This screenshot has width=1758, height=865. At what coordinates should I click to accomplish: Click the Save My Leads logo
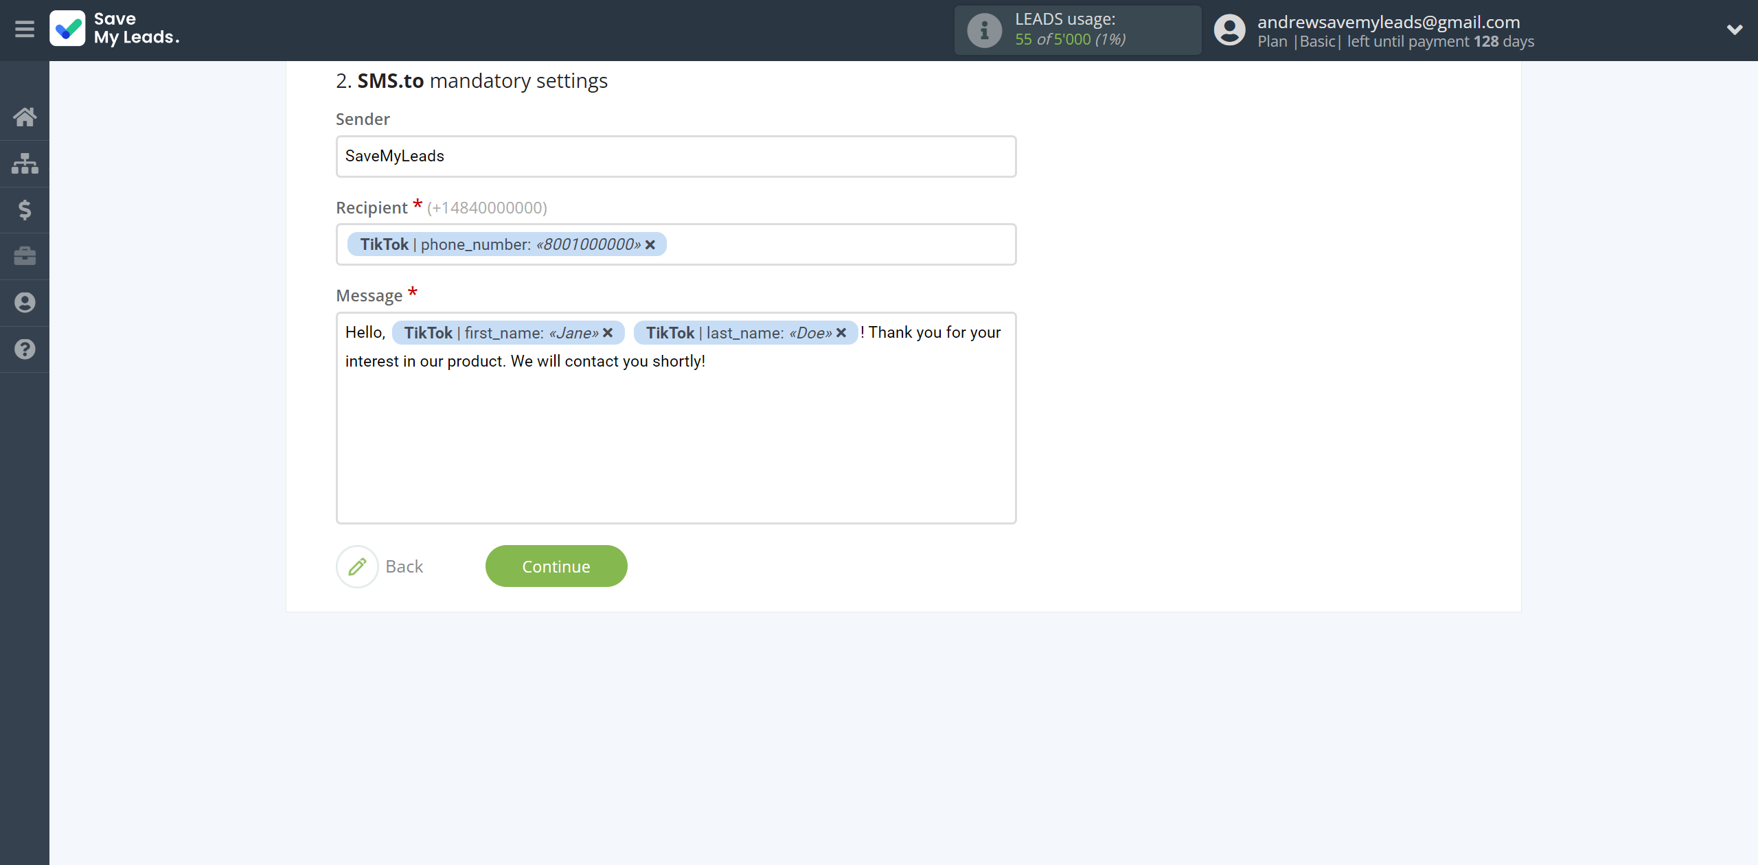115,29
